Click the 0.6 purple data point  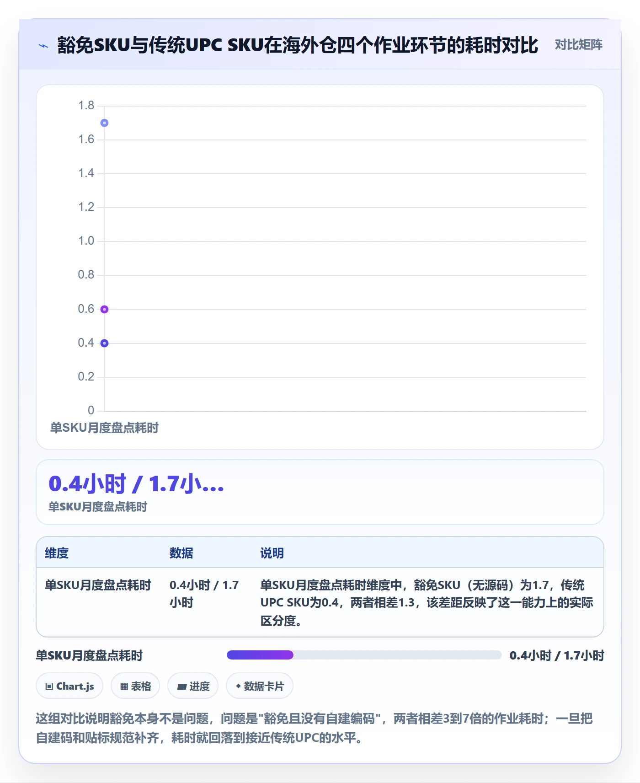point(104,310)
